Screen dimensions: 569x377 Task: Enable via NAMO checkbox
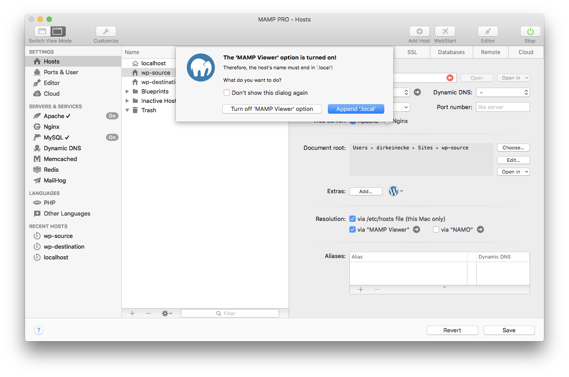[x=436, y=229]
